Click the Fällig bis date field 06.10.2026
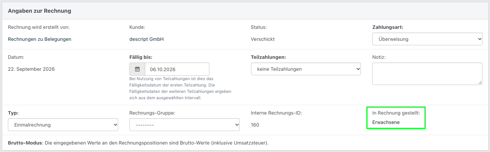490x152 pixels. point(177,69)
